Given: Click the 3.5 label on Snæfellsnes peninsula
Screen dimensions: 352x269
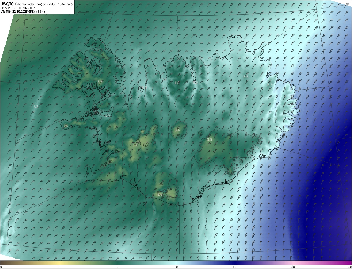Looking at the screenshot, I should tap(65, 126).
